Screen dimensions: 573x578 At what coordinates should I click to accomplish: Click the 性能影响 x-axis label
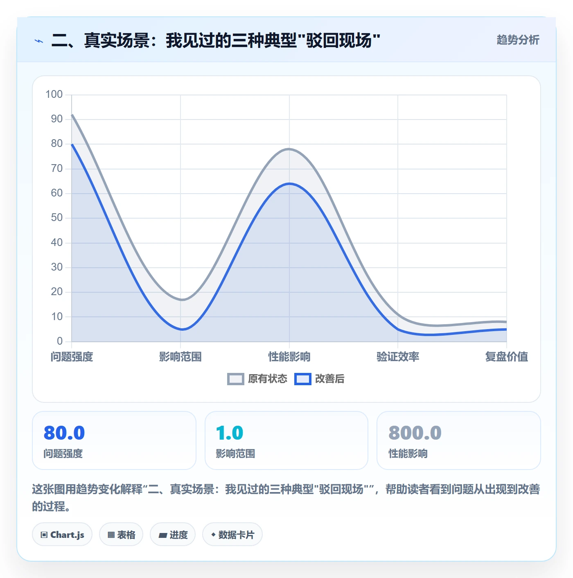(289, 357)
